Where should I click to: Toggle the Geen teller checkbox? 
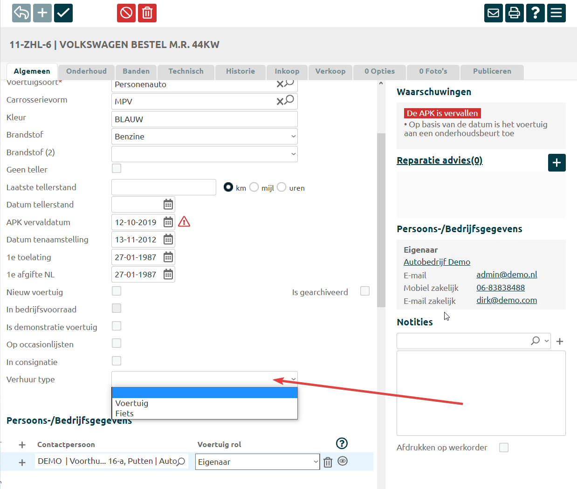pos(117,168)
